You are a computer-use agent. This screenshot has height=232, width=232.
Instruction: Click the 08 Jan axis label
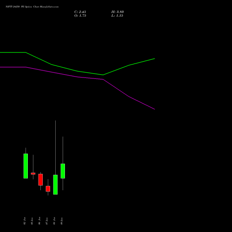[x=54, y=221]
